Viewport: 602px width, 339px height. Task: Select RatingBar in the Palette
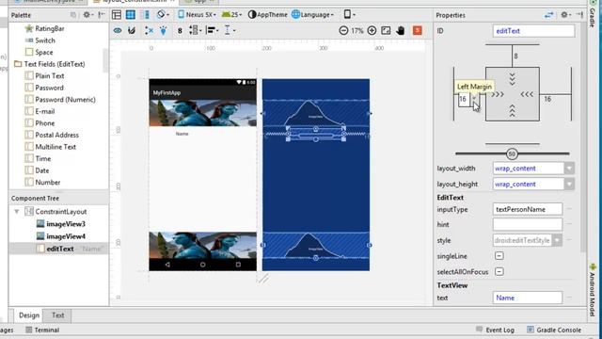click(x=50, y=28)
